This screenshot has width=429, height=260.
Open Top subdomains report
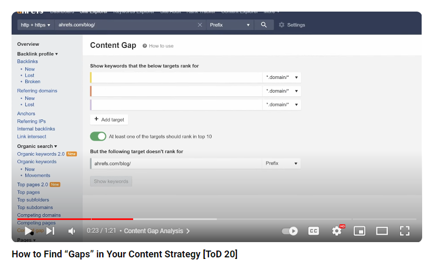click(x=35, y=207)
